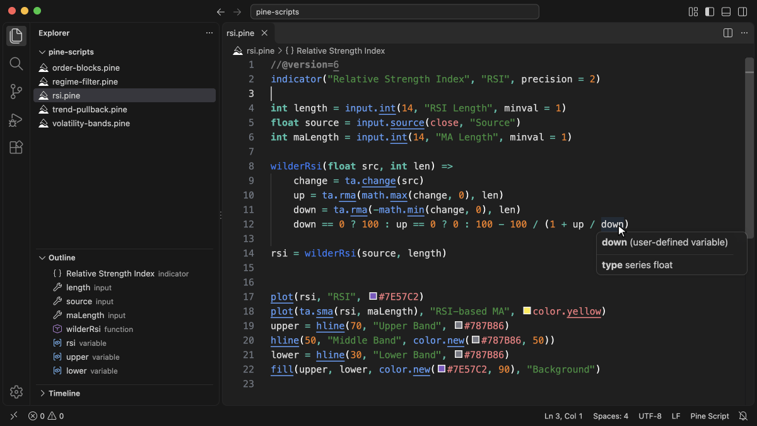Click the Pine file icon next to order-blocks.pine
757x426 pixels.
44,68
